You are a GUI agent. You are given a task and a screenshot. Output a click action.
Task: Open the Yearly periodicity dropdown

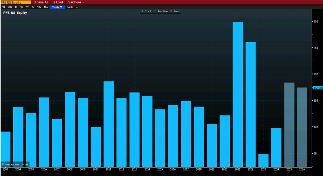(x=57, y=7)
